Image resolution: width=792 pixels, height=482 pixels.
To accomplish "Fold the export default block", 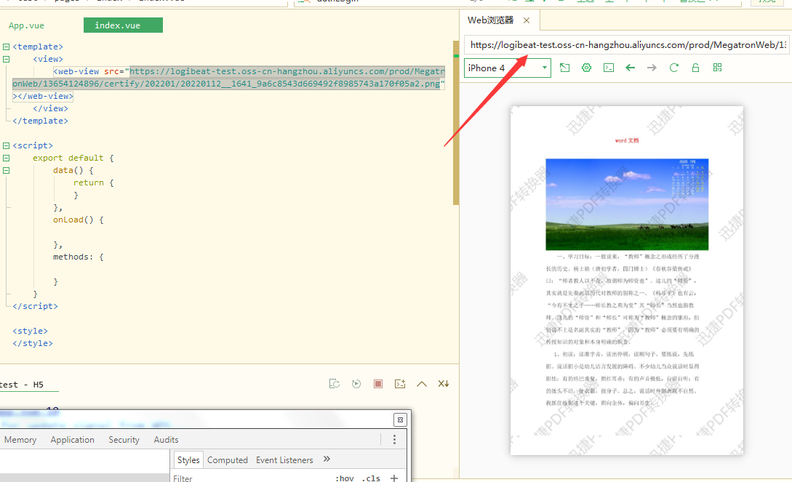I will [6, 158].
